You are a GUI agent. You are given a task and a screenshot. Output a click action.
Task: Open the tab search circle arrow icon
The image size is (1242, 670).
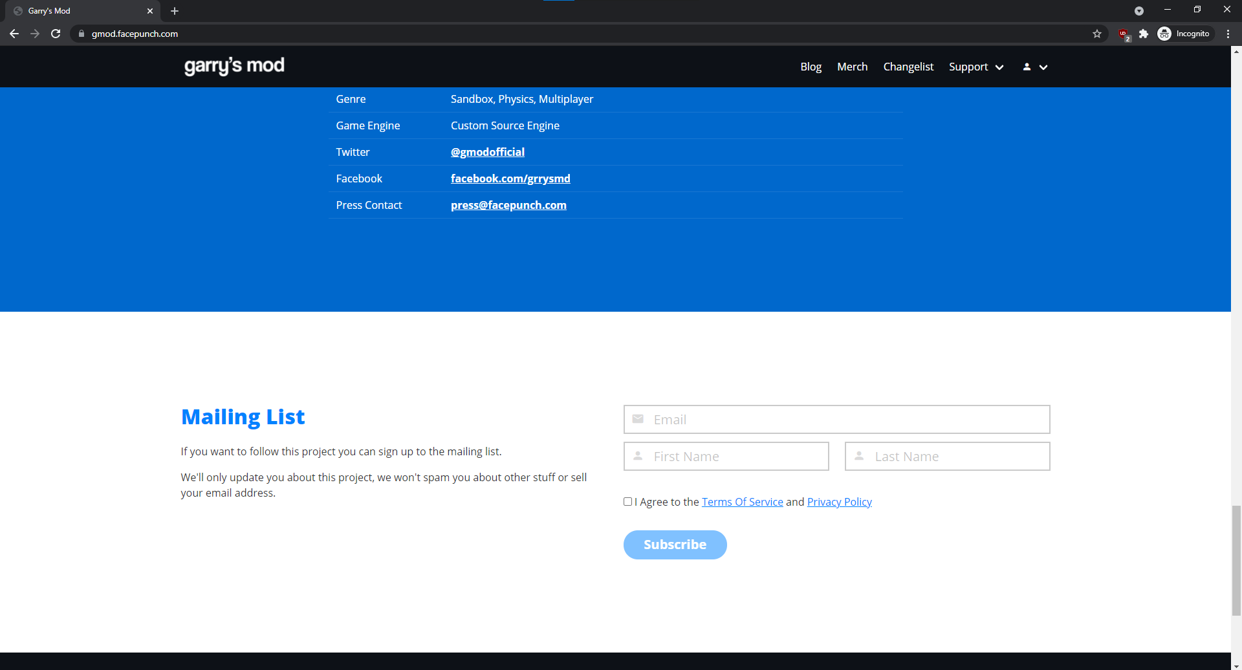(x=1139, y=11)
